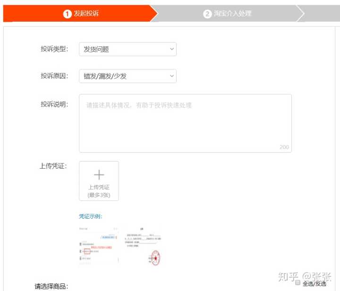Click the step 2 number circle
Viewport: 340px width, 291px height.
tap(207, 14)
